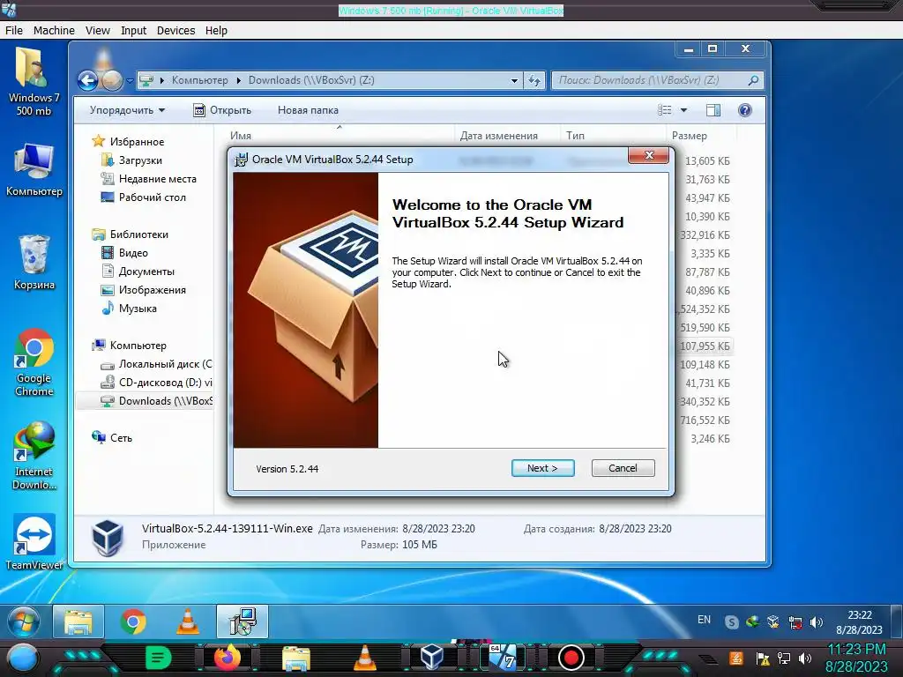This screenshot has width=903, height=677.
Task: Click the Explorer search field
Action: [x=658, y=80]
